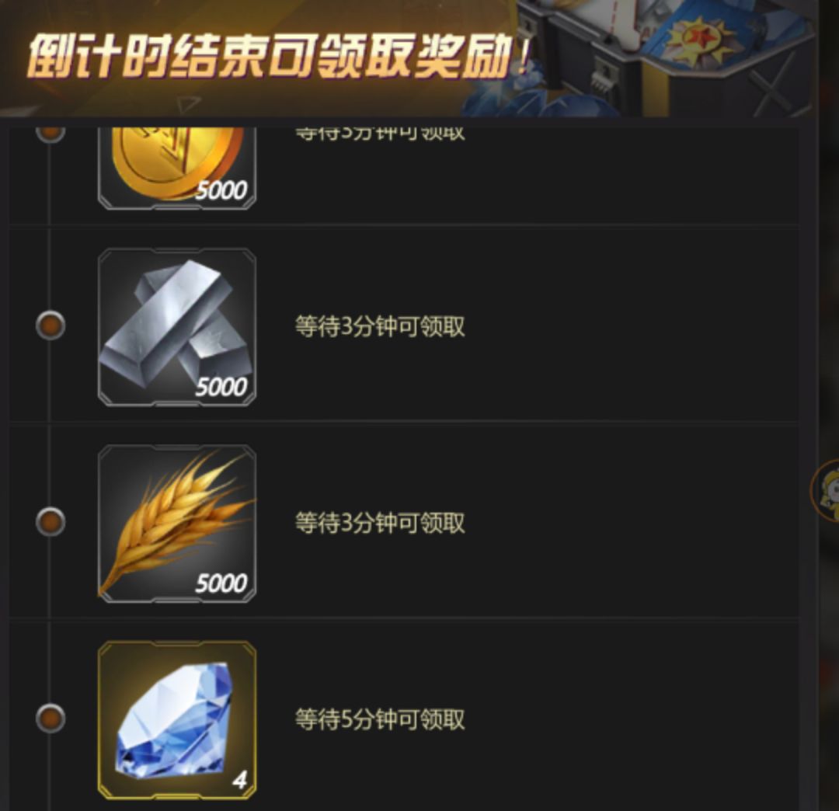The height and width of the screenshot is (811, 839).
Task: Tap the golden wheat reward icon
Action: point(176,524)
